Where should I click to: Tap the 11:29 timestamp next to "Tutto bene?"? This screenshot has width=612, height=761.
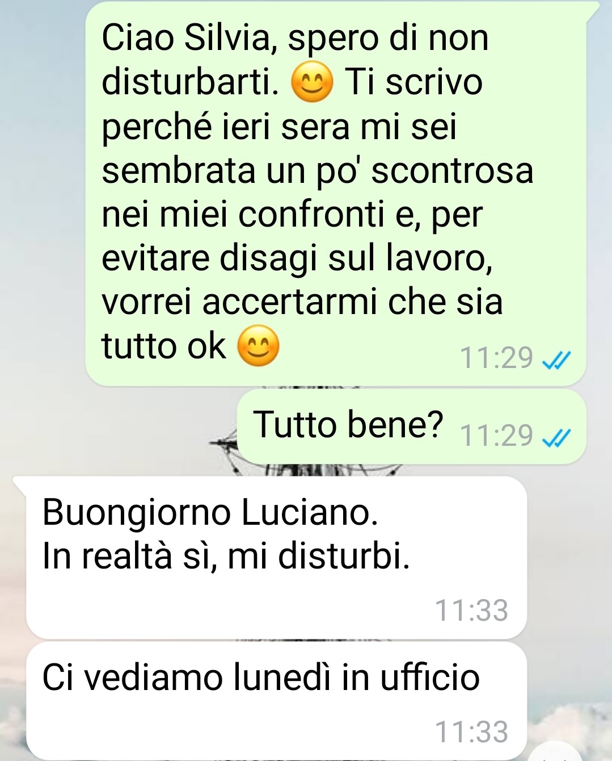(496, 436)
